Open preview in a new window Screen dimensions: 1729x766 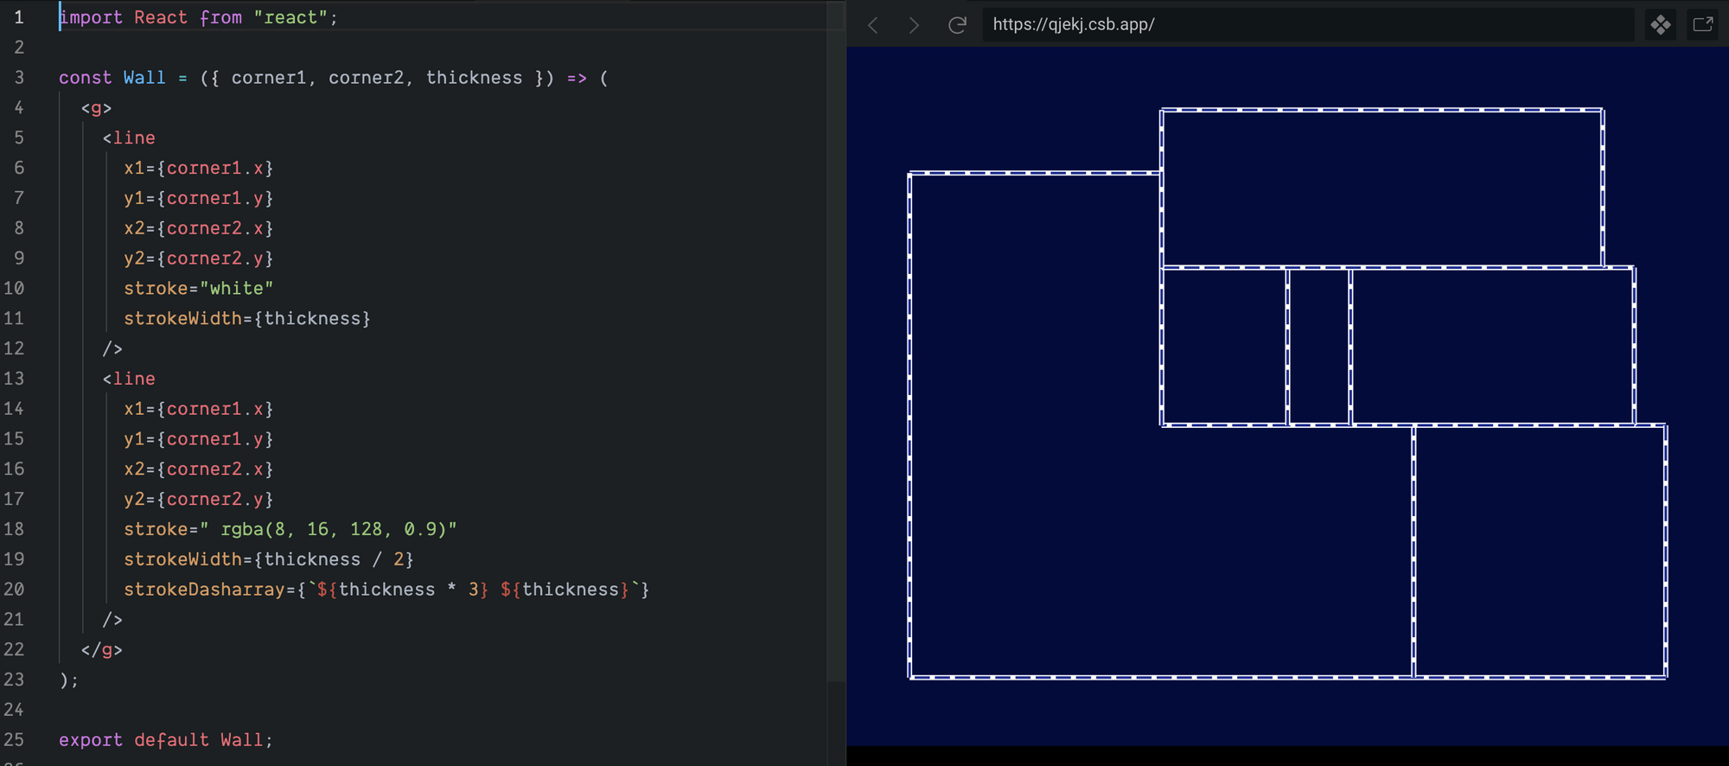(x=1702, y=25)
